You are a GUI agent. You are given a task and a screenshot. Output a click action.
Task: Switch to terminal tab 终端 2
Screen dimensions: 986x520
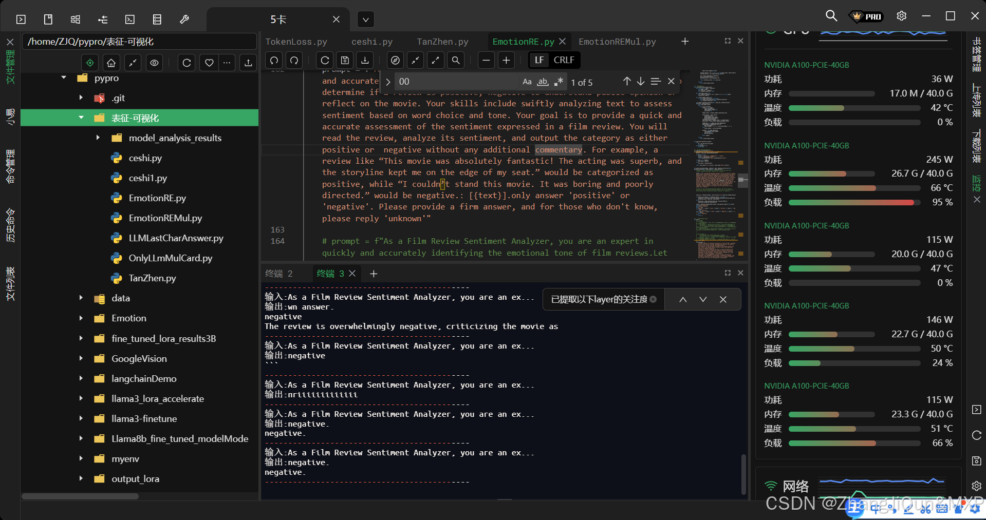[x=279, y=274]
